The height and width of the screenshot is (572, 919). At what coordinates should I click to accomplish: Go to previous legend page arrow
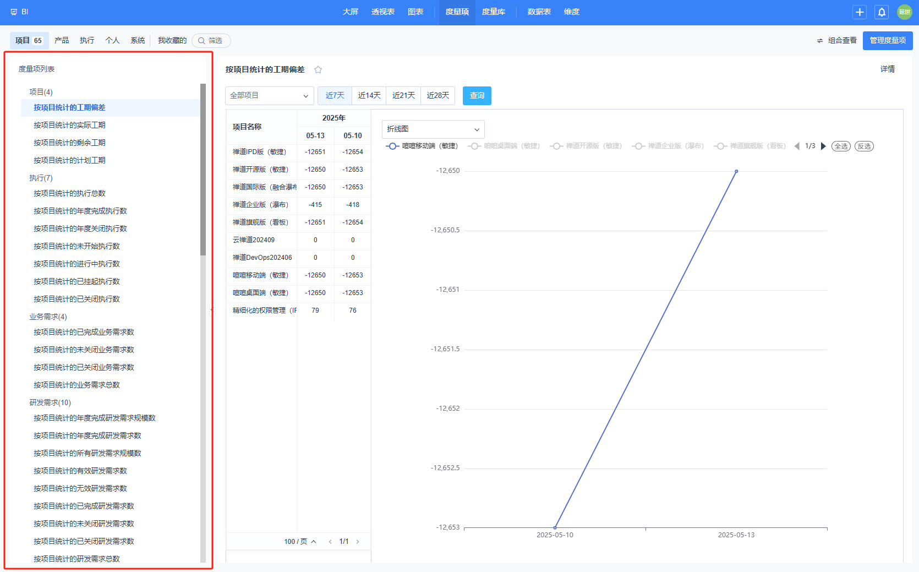797,146
